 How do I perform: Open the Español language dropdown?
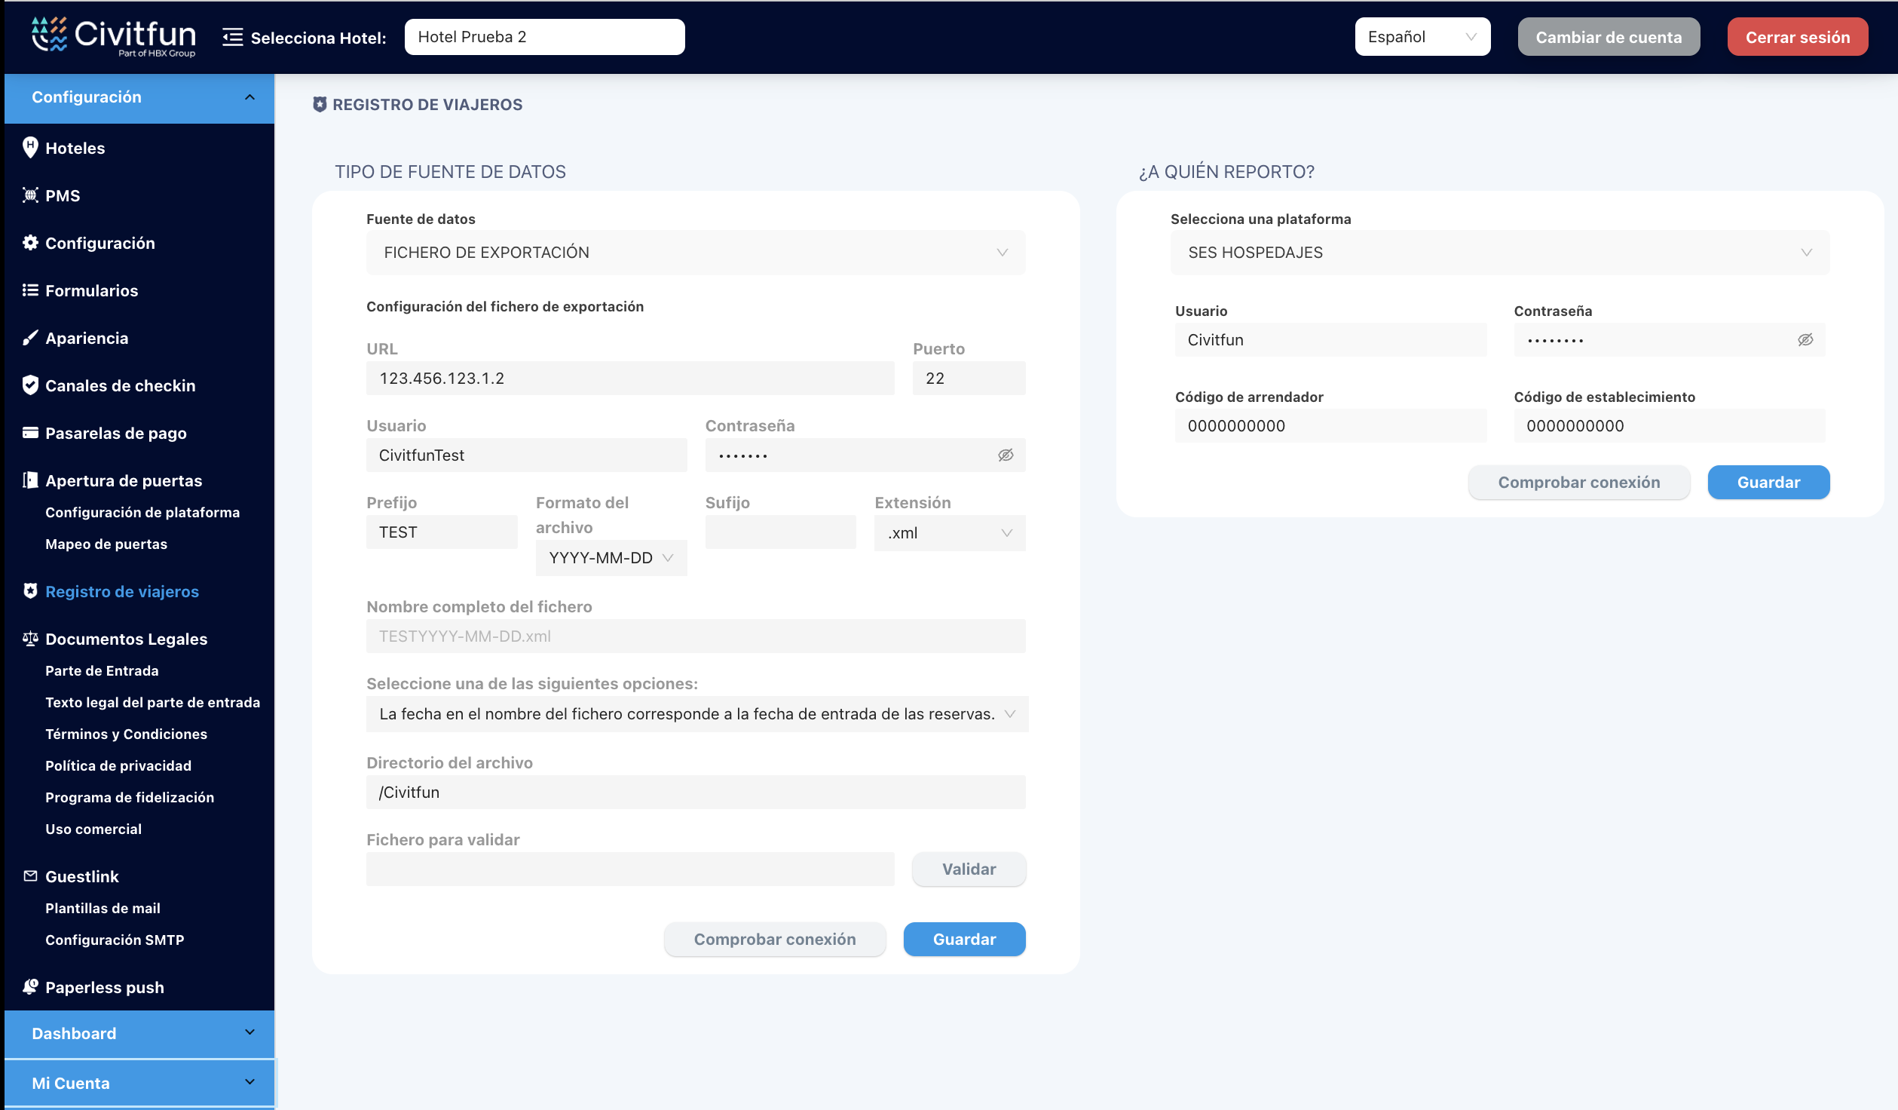tap(1422, 37)
